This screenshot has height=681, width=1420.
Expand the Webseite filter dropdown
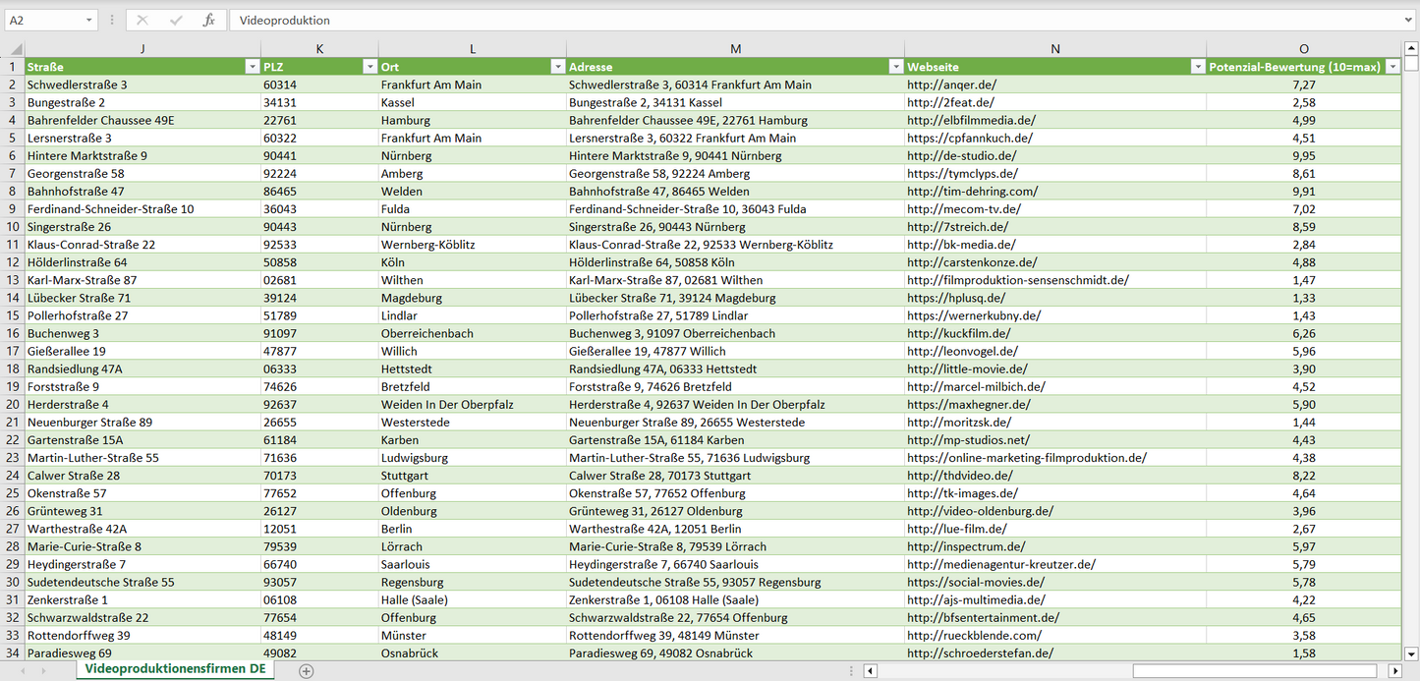pos(1197,67)
